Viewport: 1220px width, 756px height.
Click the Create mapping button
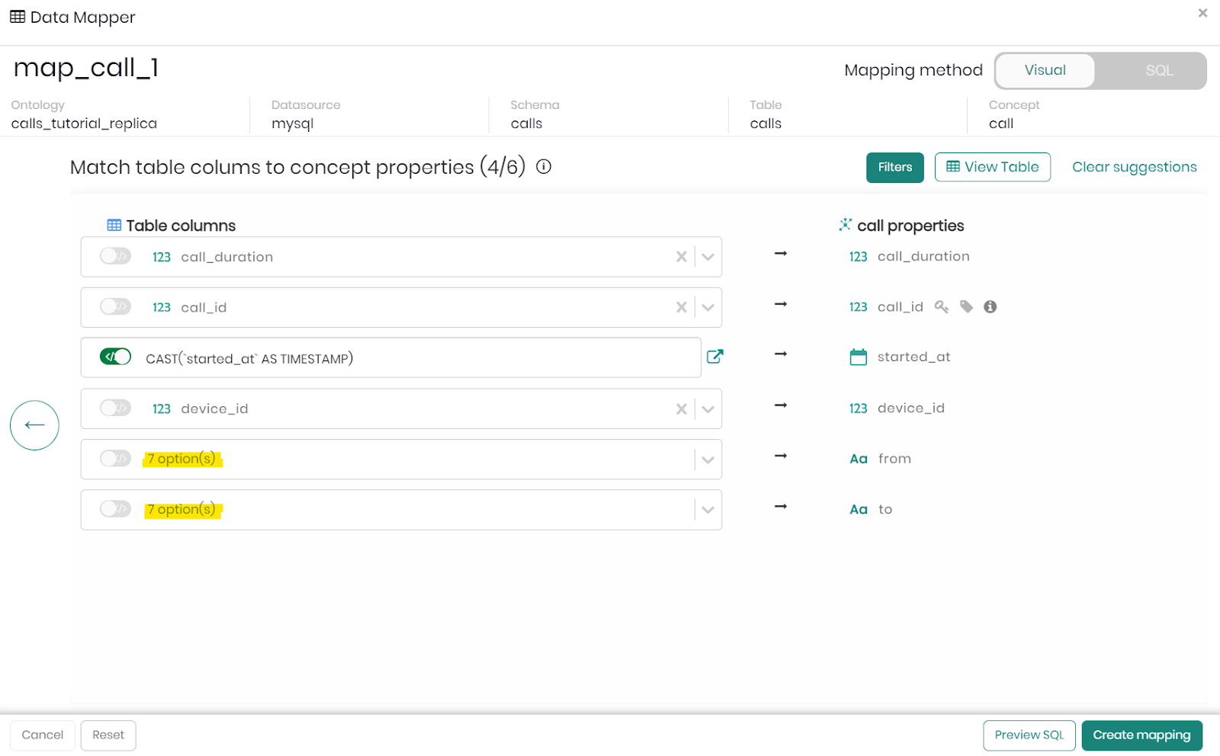1141,735
